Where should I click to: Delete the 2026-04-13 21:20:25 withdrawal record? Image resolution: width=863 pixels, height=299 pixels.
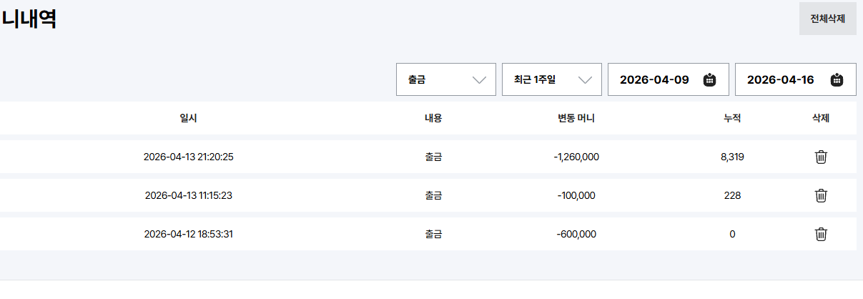pyautogui.click(x=821, y=157)
